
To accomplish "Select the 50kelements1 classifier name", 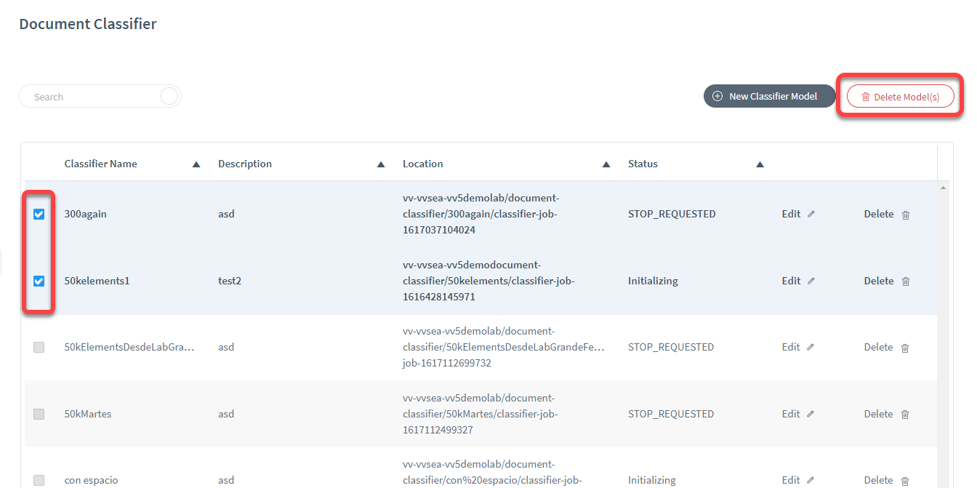I will pyautogui.click(x=97, y=281).
